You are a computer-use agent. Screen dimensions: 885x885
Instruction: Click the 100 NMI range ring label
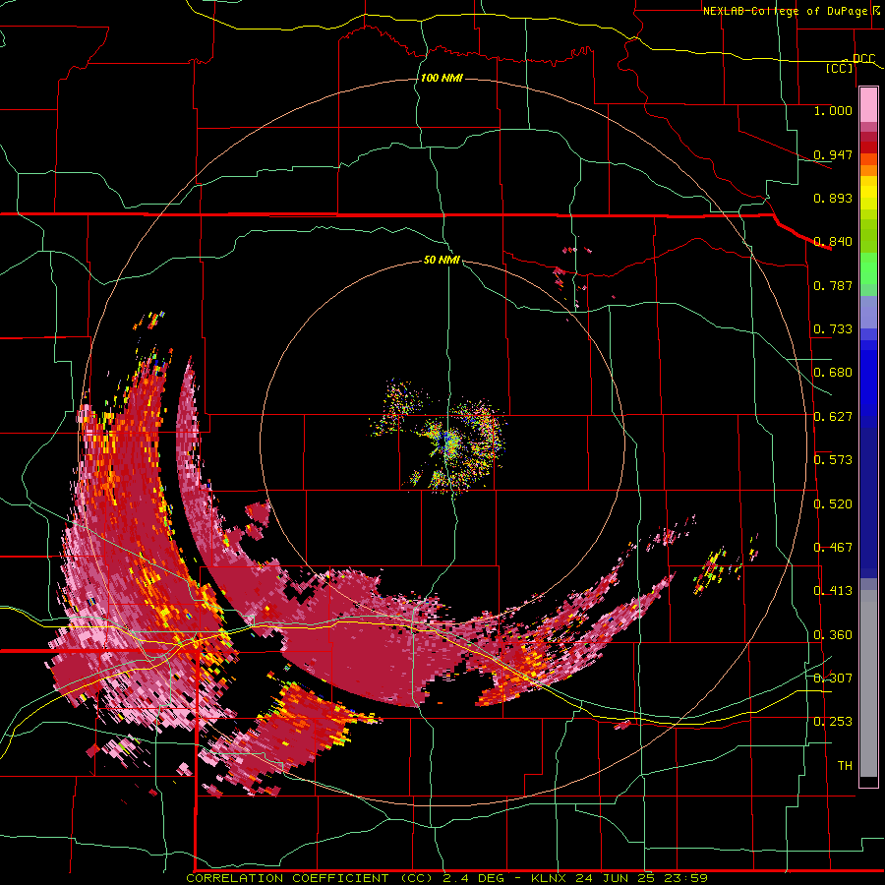[x=442, y=78]
